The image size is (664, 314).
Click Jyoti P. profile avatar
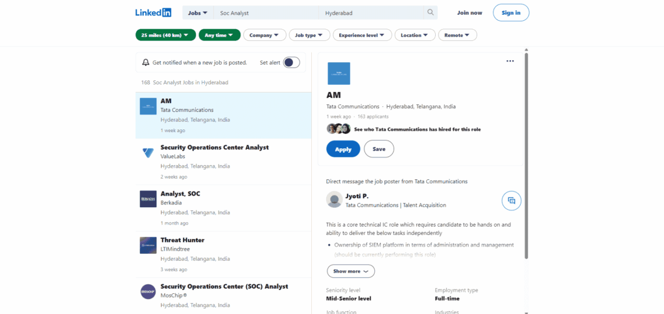point(335,199)
